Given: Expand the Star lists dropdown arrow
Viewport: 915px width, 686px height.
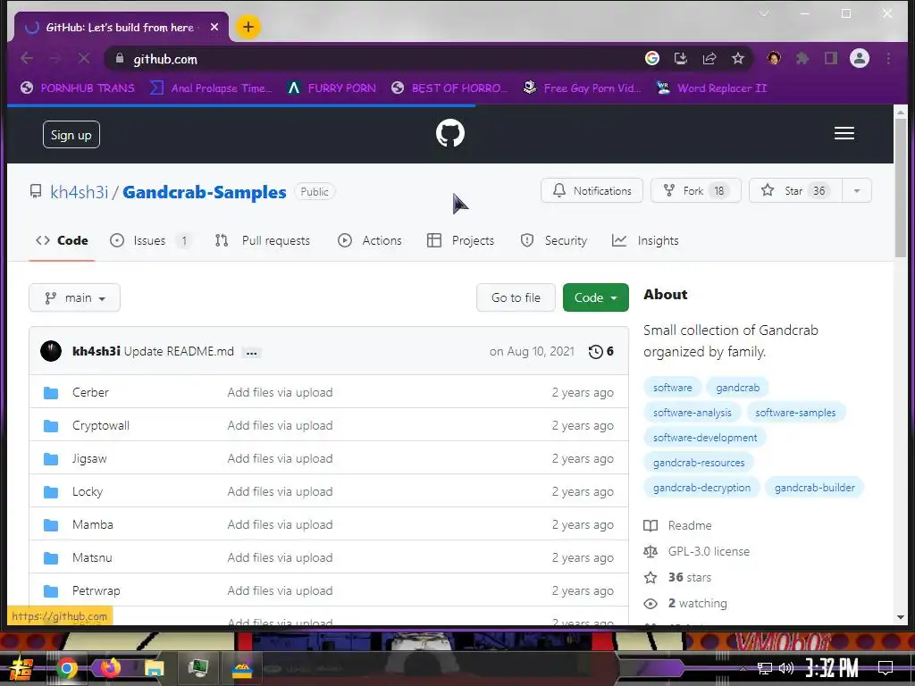Looking at the screenshot, I should (x=857, y=191).
